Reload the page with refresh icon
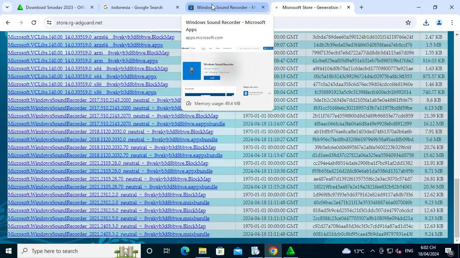This screenshot has width=460, height=258. coord(34,23)
